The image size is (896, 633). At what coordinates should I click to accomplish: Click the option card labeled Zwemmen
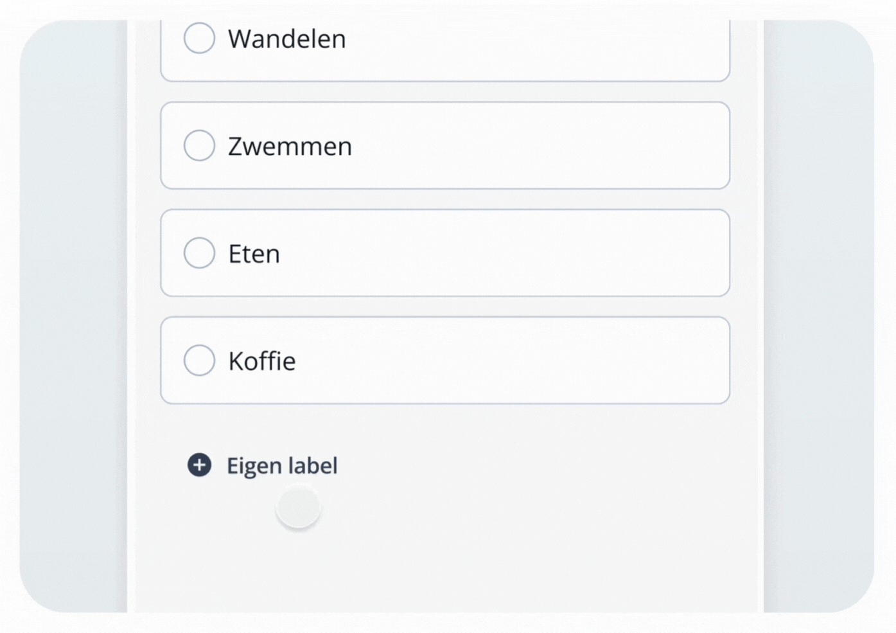(445, 145)
